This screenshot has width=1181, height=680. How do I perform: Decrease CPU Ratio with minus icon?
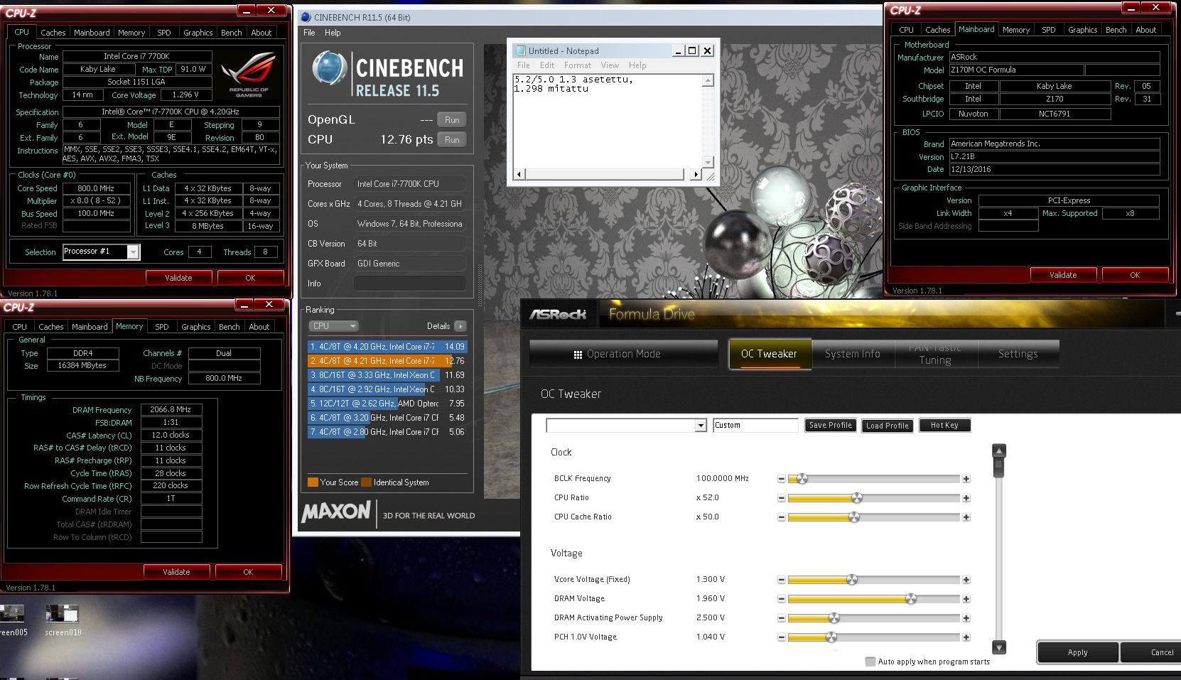coord(782,498)
